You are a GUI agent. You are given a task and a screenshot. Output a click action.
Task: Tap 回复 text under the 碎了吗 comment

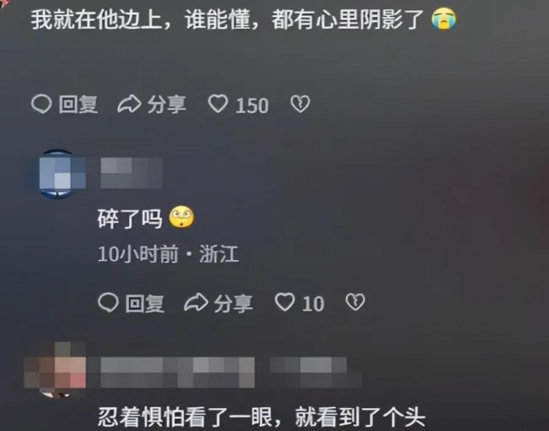145,303
